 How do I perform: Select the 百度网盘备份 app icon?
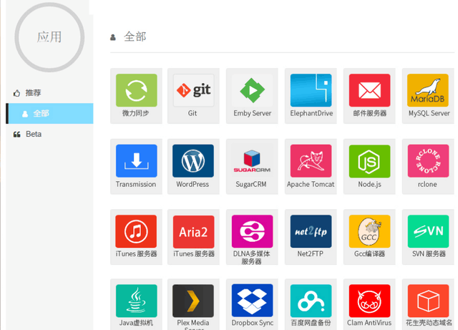(x=311, y=301)
